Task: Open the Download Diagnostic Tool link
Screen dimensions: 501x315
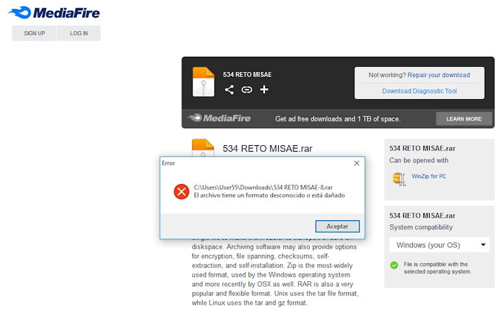Action: pyautogui.click(x=419, y=91)
